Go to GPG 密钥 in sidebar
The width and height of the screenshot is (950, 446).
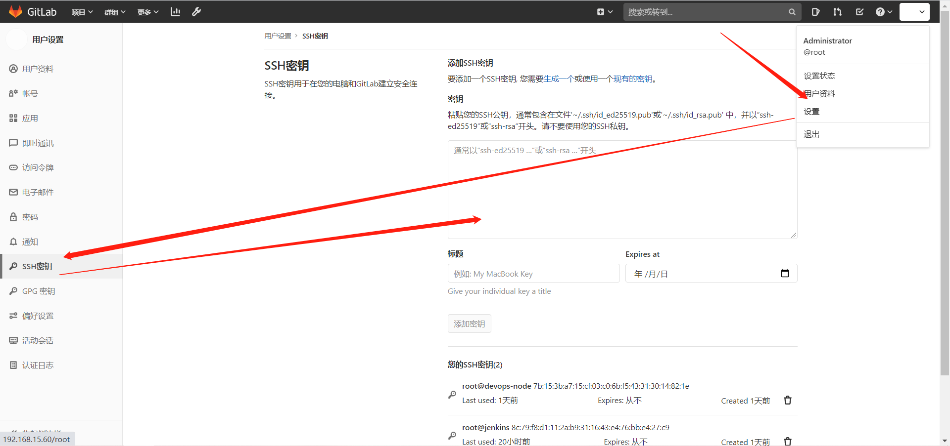pos(39,291)
